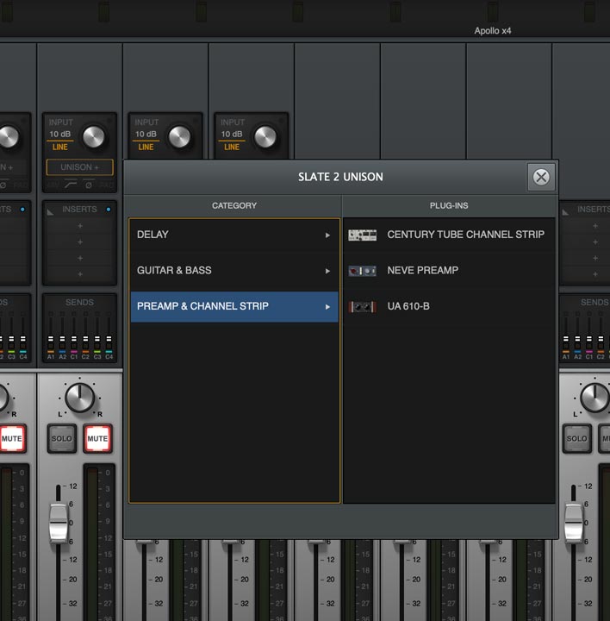Solo the right-edge channel

pyautogui.click(x=576, y=438)
